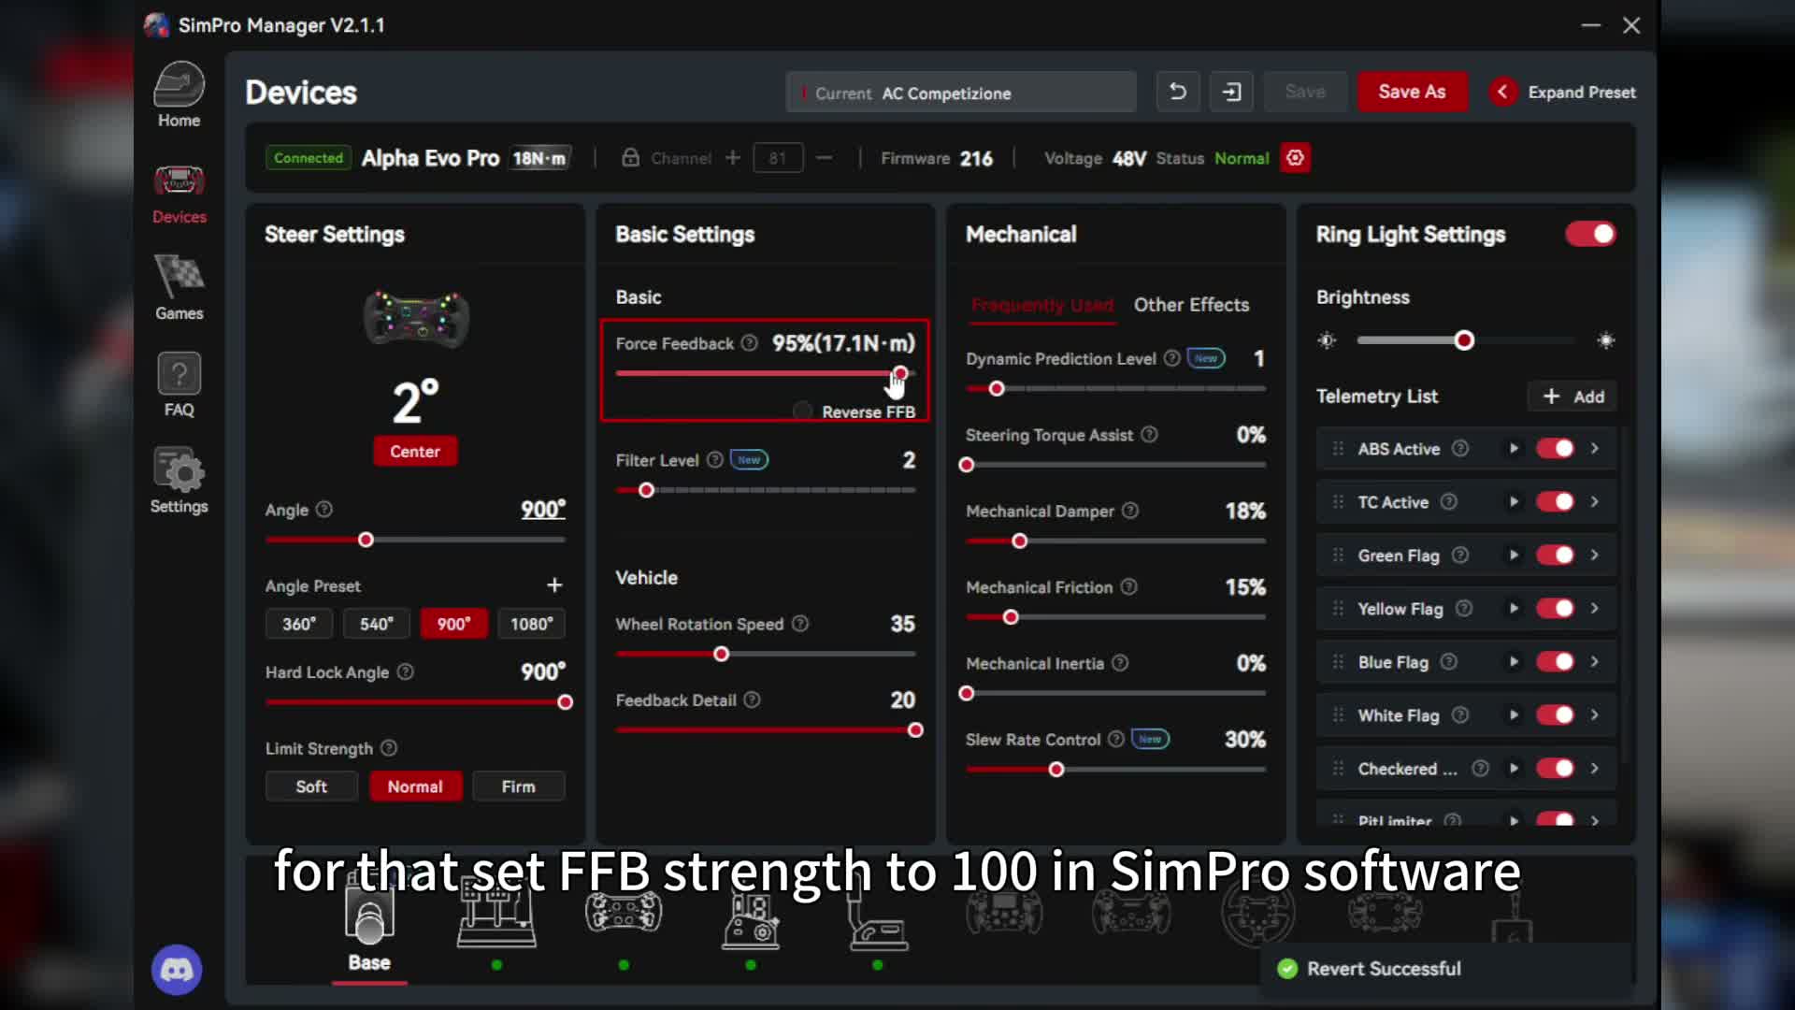This screenshot has height=1010, width=1795.
Task: Toggle Yellow Flag telemetry switch
Action: coord(1555,609)
